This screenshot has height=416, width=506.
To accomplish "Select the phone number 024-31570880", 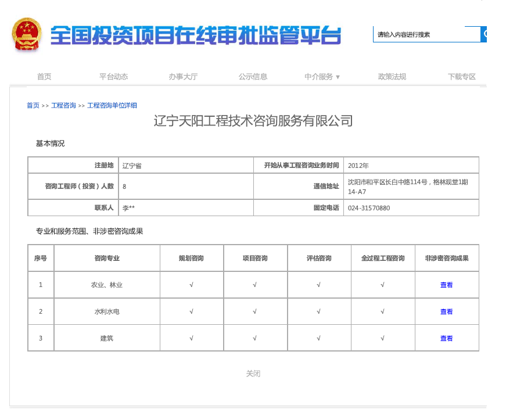I will [369, 208].
